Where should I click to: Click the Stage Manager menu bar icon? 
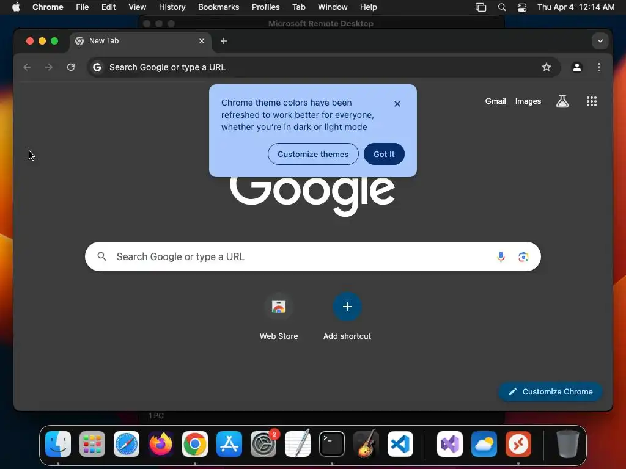[481, 7]
